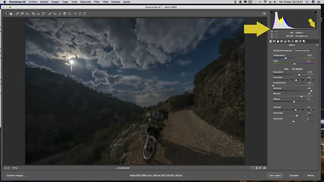Screen dimensions: 324x182
Task: Open the Presets panel tab
Action: [300, 41]
